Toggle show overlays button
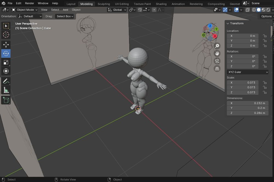This screenshot has width=274, height=182. 236,10
